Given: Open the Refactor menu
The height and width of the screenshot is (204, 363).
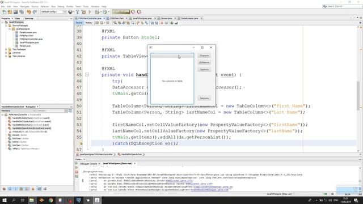Looking at the screenshot, I should tap(45, 6).
